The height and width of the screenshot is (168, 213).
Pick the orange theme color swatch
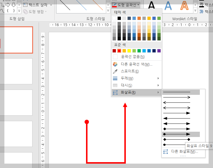(139, 18)
